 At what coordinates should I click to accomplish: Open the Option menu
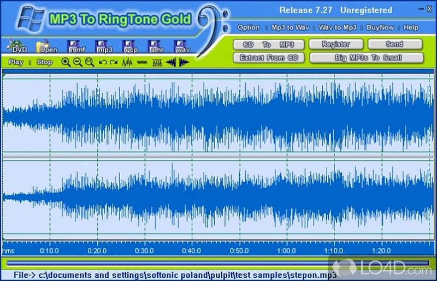[249, 27]
